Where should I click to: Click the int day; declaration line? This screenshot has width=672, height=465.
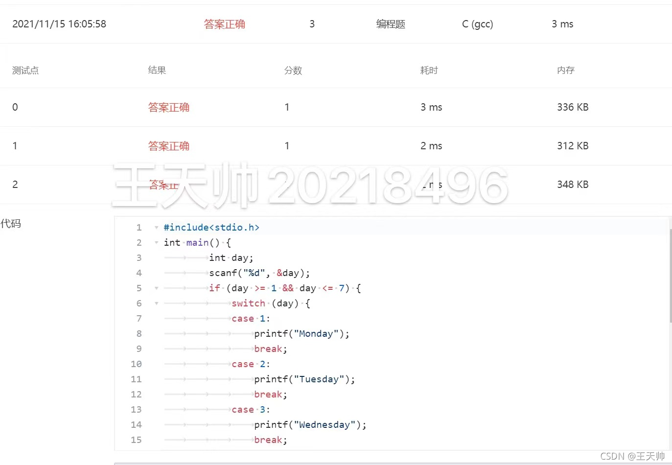[231, 258]
